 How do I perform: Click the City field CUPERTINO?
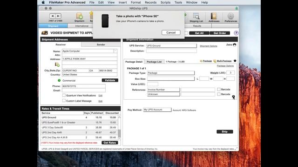[x=75, y=71]
